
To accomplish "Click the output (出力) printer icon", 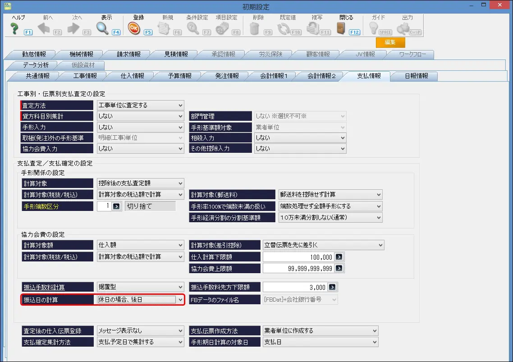I will (403, 29).
